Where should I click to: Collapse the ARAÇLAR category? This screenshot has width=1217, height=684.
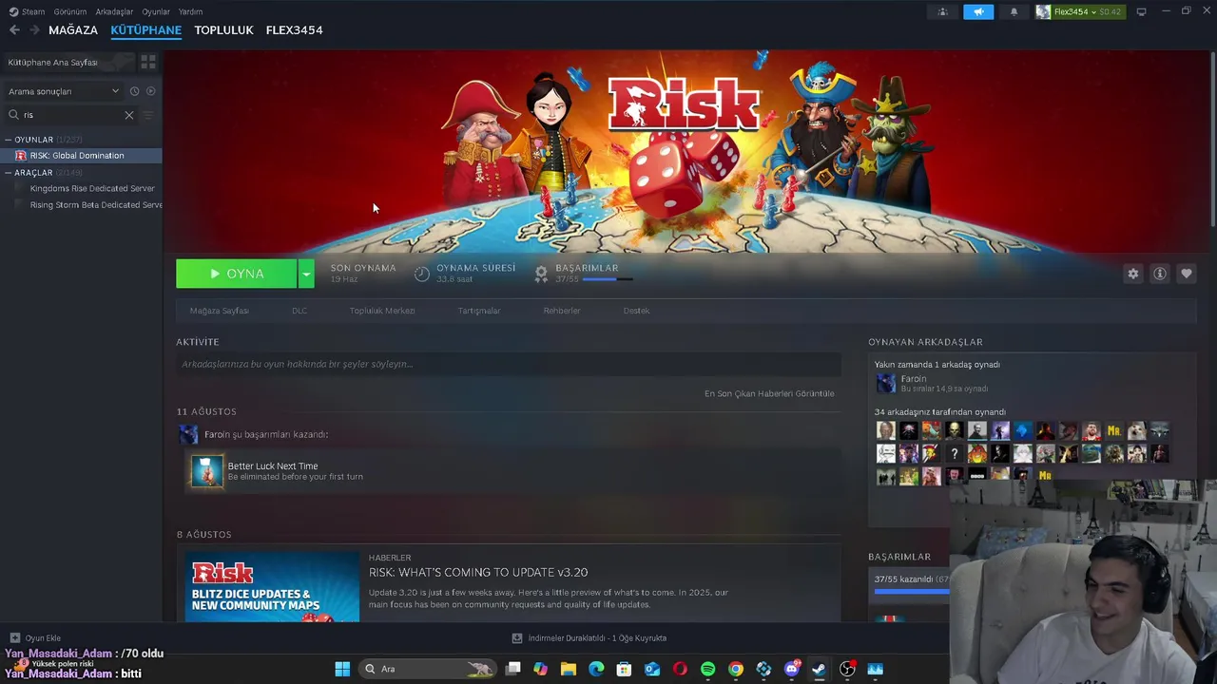[x=8, y=173]
